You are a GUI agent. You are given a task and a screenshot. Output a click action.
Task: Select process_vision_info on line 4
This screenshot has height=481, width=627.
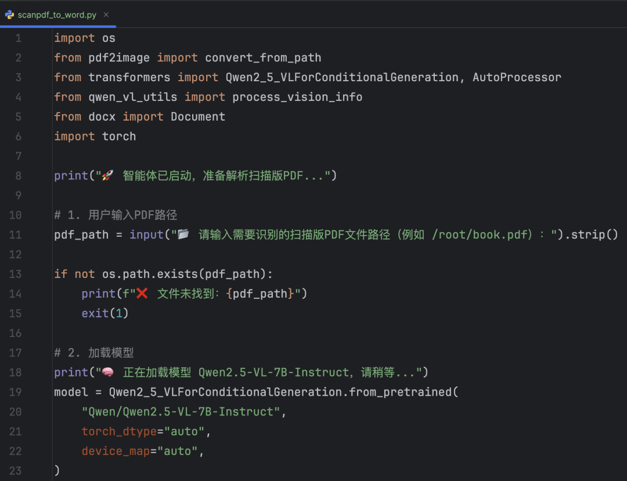pos(297,96)
